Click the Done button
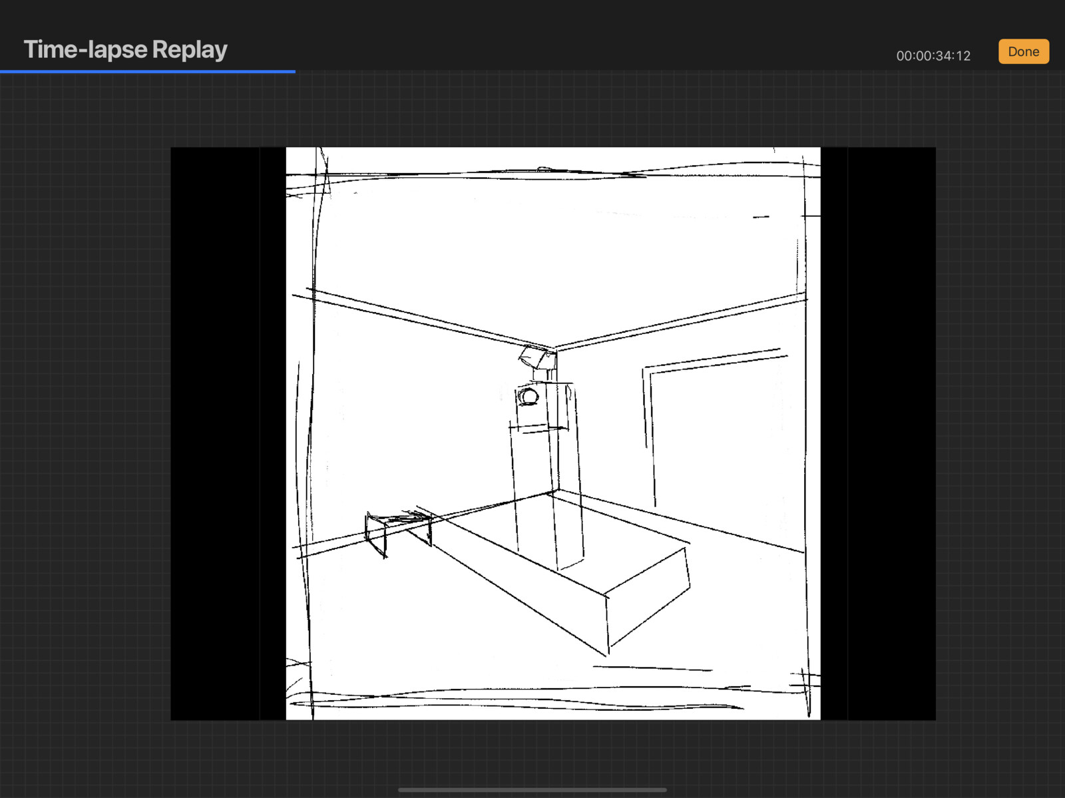Image resolution: width=1065 pixels, height=798 pixels. pyautogui.click(x=1023, y=52)
